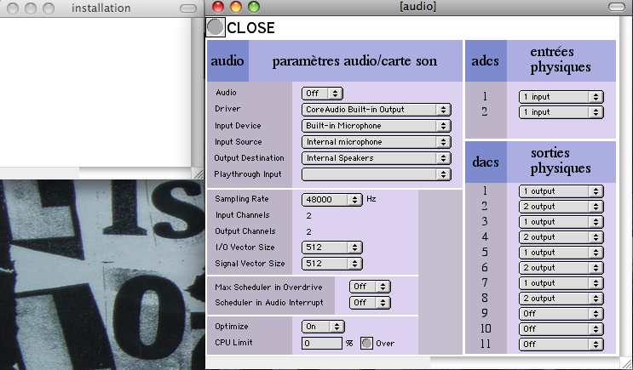Image resolution: width=633 pixels, height=370 pixels.
Task: Change Scheduler in Audio Interrupt setting
Action: tap(371, 303)
